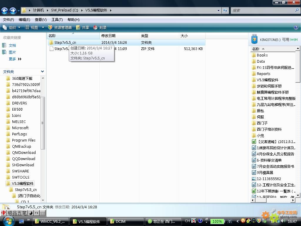Select the 9月模具展 document icon
The image size is (301, 226).
254,172
